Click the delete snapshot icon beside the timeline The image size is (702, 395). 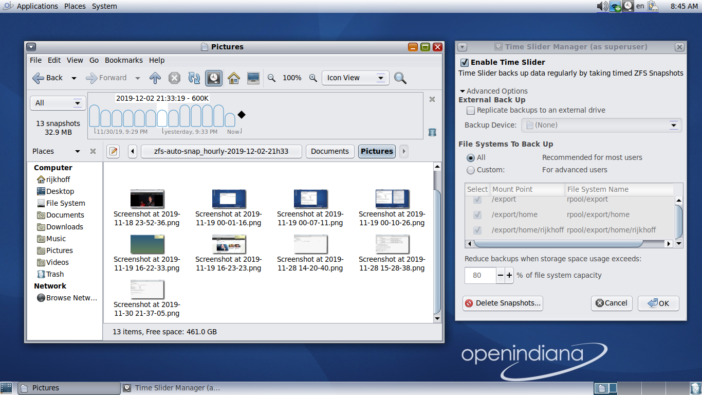tap(432, 132)
